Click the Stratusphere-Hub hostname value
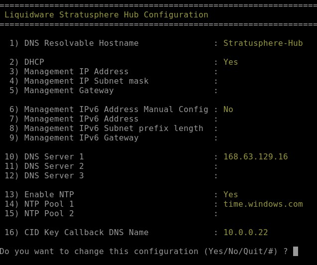Image resolution: width=317 pixels, height=265 pixels. point(263,43)
